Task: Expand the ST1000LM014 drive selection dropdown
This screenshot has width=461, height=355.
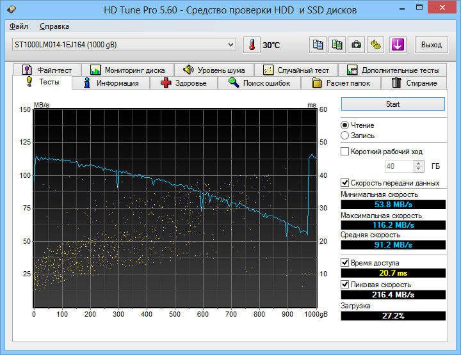Action: point(231,45)
